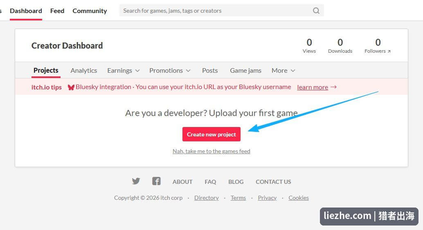Go to the Feed nav item
The width and height of the screenshot is (423, 230).
57,11
